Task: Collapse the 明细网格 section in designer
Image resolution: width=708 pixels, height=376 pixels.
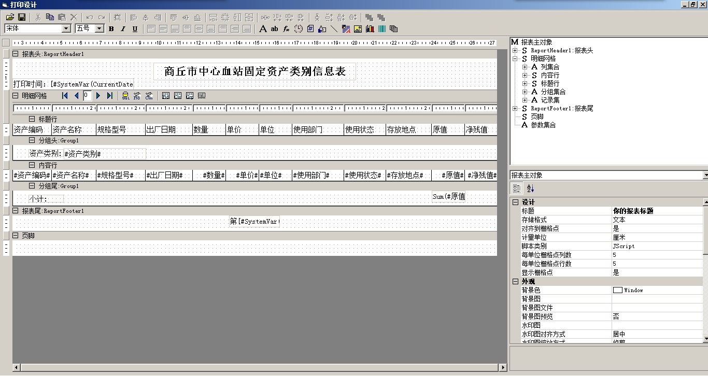Action: click(16, 96)
